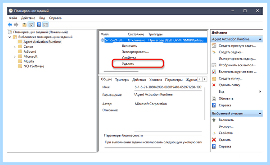Click the Создать папку folder icon
This screenshot has width=270, height=165.
pyautogui.click(x=214, y=79)
